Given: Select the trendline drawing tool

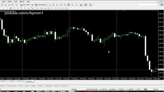Looking at the screenshot, I should 7,8.
